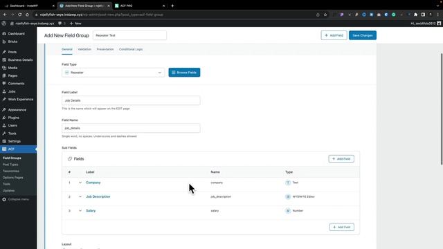Image resolution: width=443 pixels, height=249 pixels.
Task: Open Media library in sidebar
Action: pos(12,68)
